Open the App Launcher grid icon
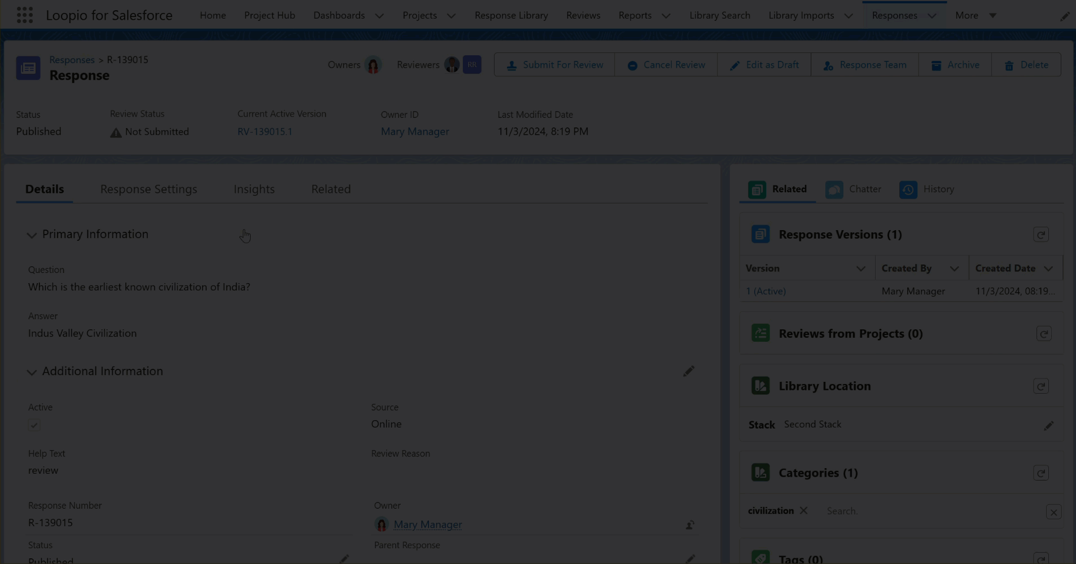 (x=24, y=15)
